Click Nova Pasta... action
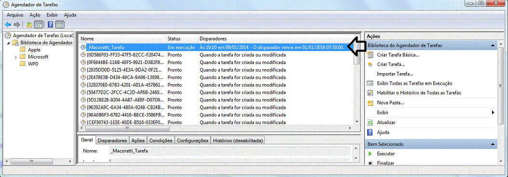The image size is (508, 177). 390,103
